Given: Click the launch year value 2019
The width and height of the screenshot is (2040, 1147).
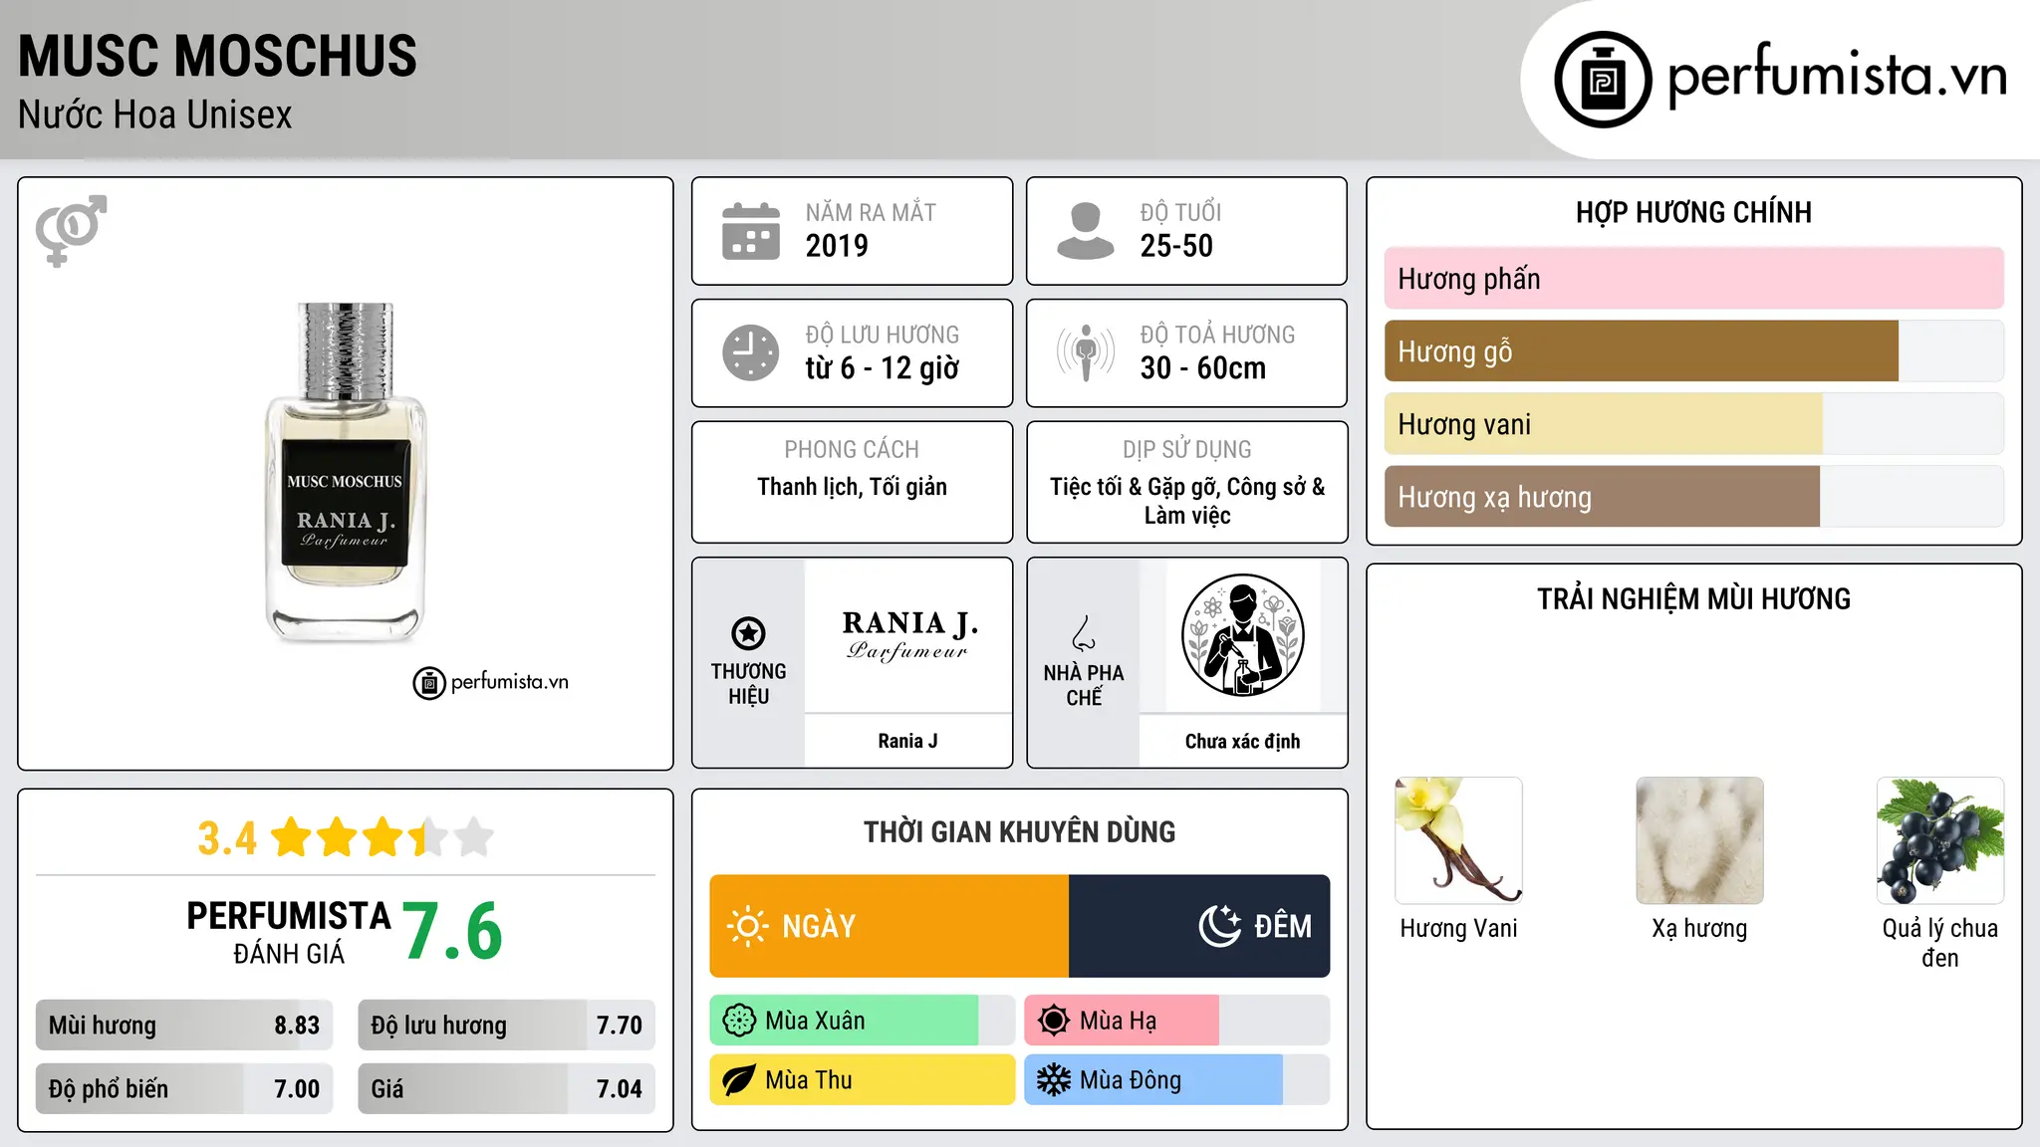Looking at the screenshot, I should [837, 246].
